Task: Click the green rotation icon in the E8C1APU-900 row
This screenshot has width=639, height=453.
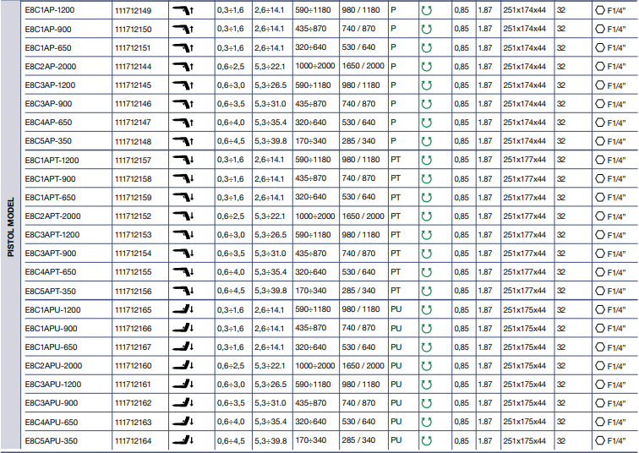Action: (x=426, y=329)
